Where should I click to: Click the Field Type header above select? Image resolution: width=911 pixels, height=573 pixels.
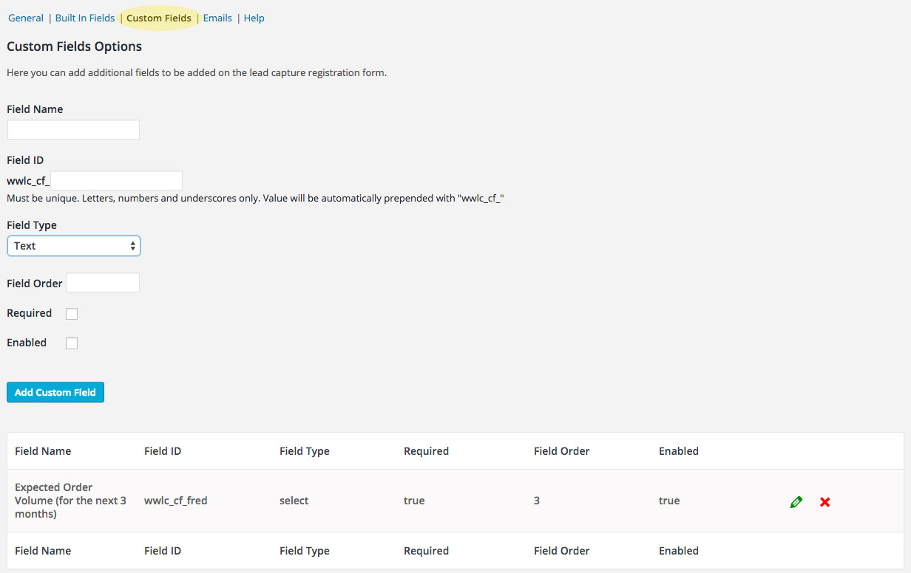[x=304, y=451]
